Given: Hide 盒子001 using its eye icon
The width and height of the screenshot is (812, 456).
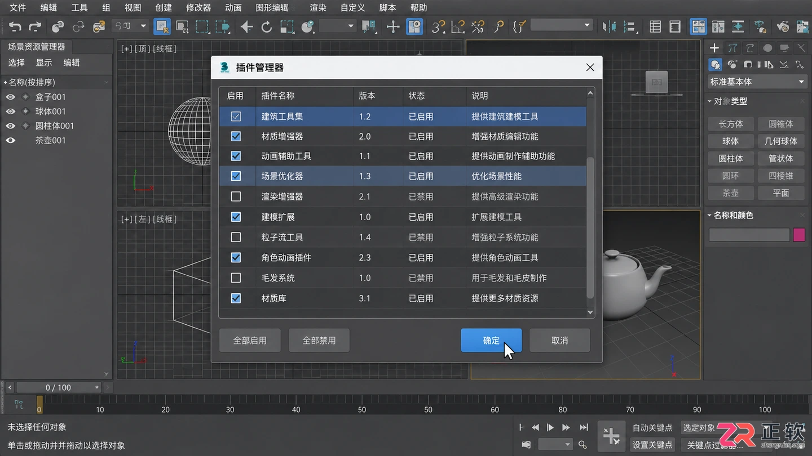Looking at the screenshot, I should click(x=10, y=97).
